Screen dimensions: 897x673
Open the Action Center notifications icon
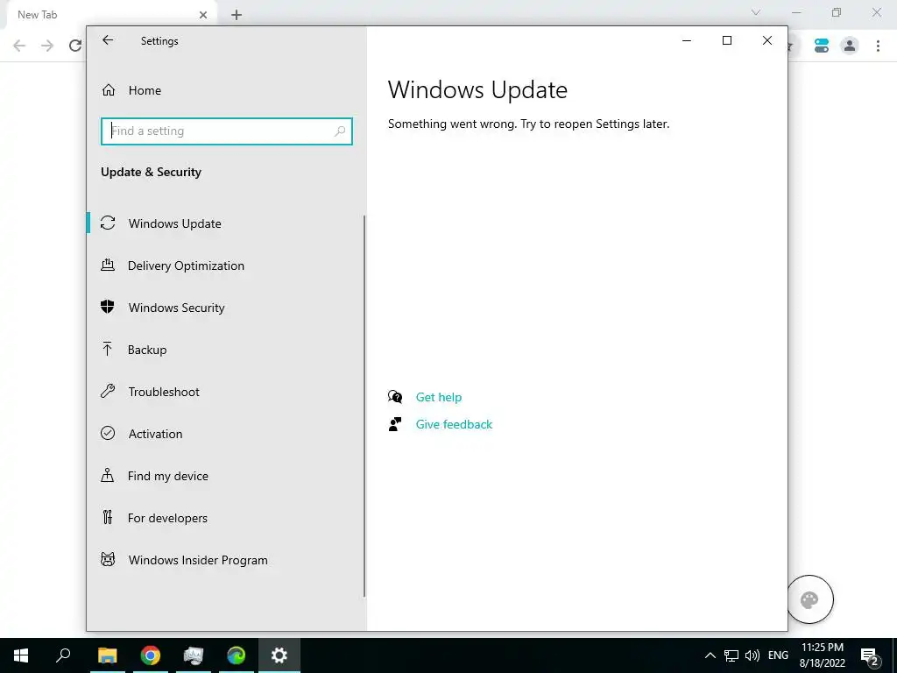[870, 655]
